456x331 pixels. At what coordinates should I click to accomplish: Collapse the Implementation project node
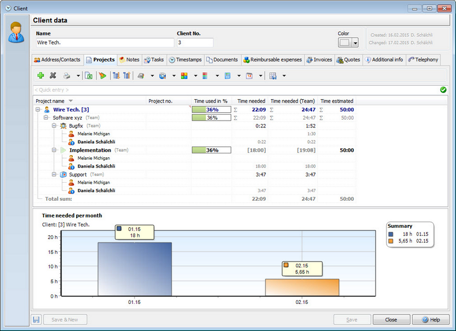tap(54, 150)
